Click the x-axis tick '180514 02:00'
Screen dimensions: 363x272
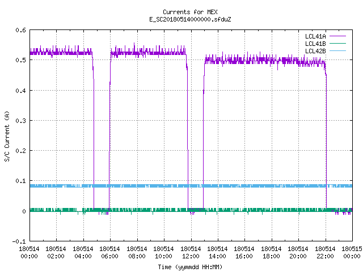coord(56,253)
